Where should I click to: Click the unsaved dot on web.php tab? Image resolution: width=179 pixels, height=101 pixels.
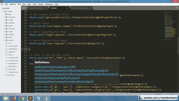[x=67, y=8]
